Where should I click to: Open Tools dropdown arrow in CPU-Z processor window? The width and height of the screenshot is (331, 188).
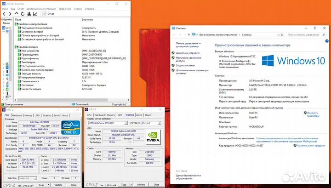[x=48, y=185]
